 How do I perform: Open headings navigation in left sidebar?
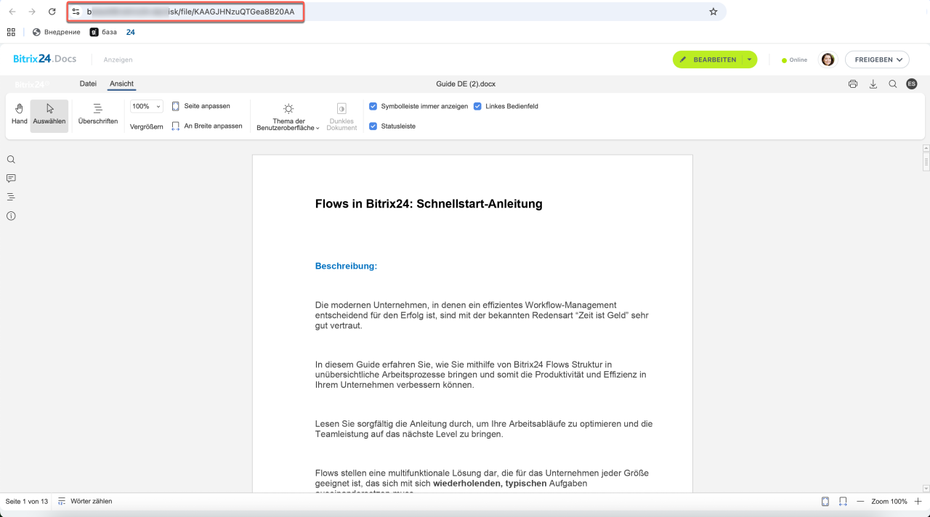coord(11,197)
